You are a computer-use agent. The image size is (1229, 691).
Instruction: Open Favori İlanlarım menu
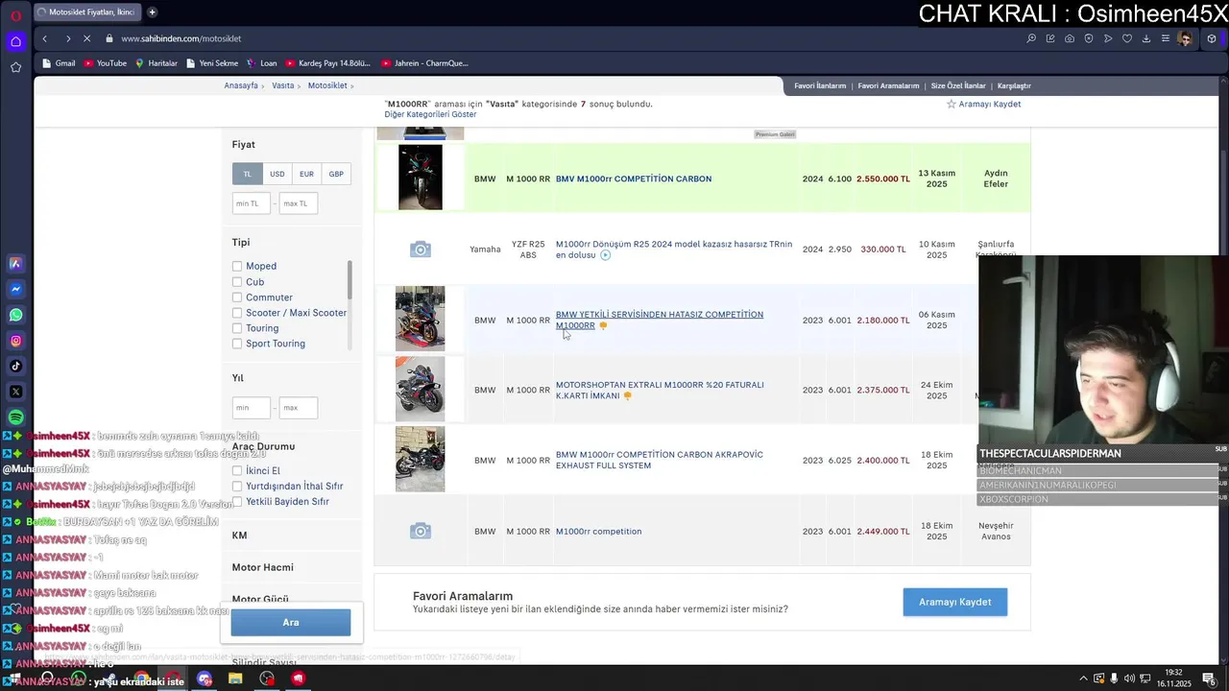coord(820,85)
